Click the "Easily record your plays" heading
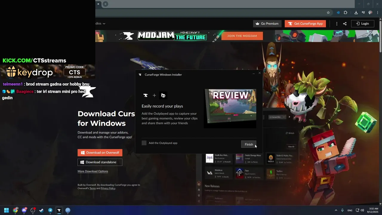This screenshot has height=215, width=382. point(162,106)
